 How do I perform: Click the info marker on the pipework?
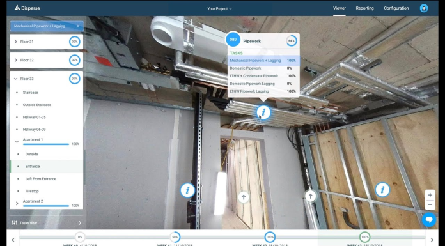(263, 112)
